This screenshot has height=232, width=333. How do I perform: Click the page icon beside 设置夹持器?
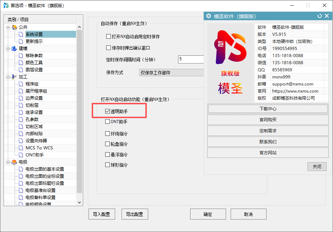pyautogui.click(x=21, y=141)
